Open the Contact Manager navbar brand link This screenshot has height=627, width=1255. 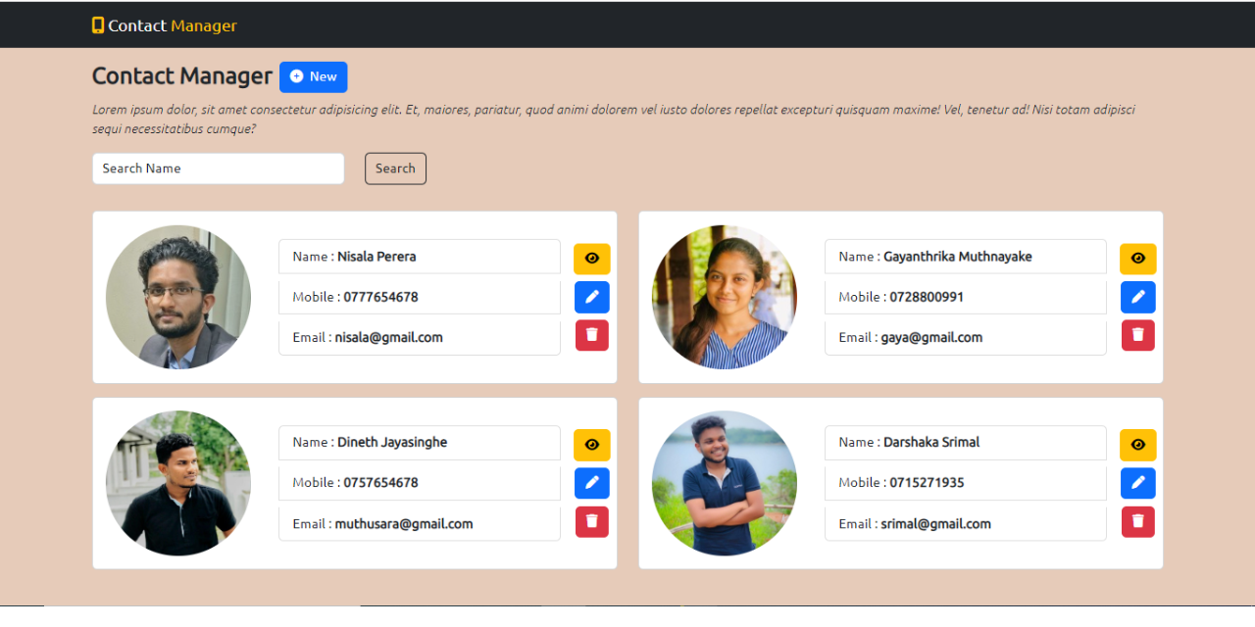click(165, 25)
